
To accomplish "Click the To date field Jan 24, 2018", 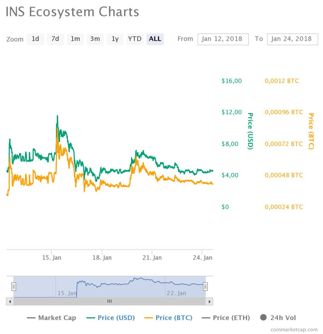I will point(292,39).
